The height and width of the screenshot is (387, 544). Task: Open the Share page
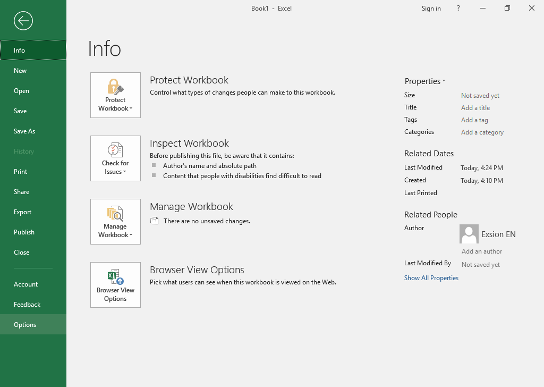33,191
